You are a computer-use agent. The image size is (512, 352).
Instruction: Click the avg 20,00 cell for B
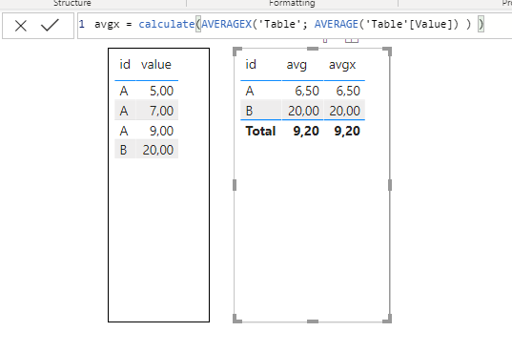click(x=303, y=111)
